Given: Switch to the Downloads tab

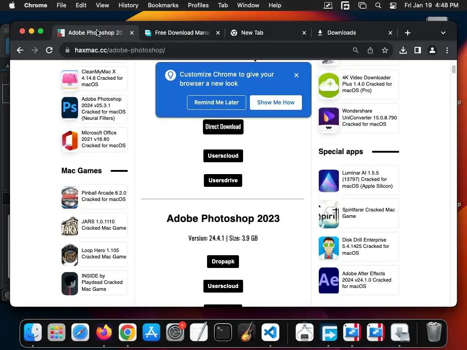Looking at the screenshot, I should point(352,33).
